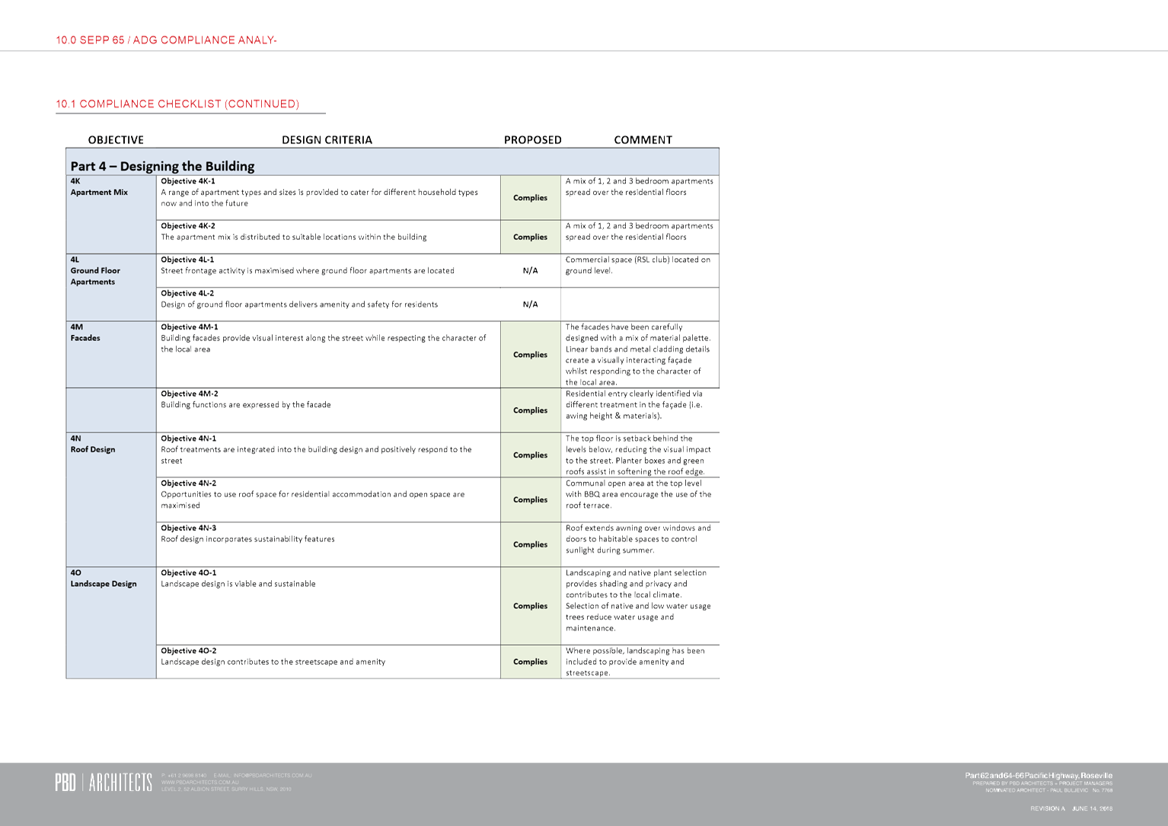Click 'Complies' in the Objective 4O-1 row

click(x=531, y=607)
